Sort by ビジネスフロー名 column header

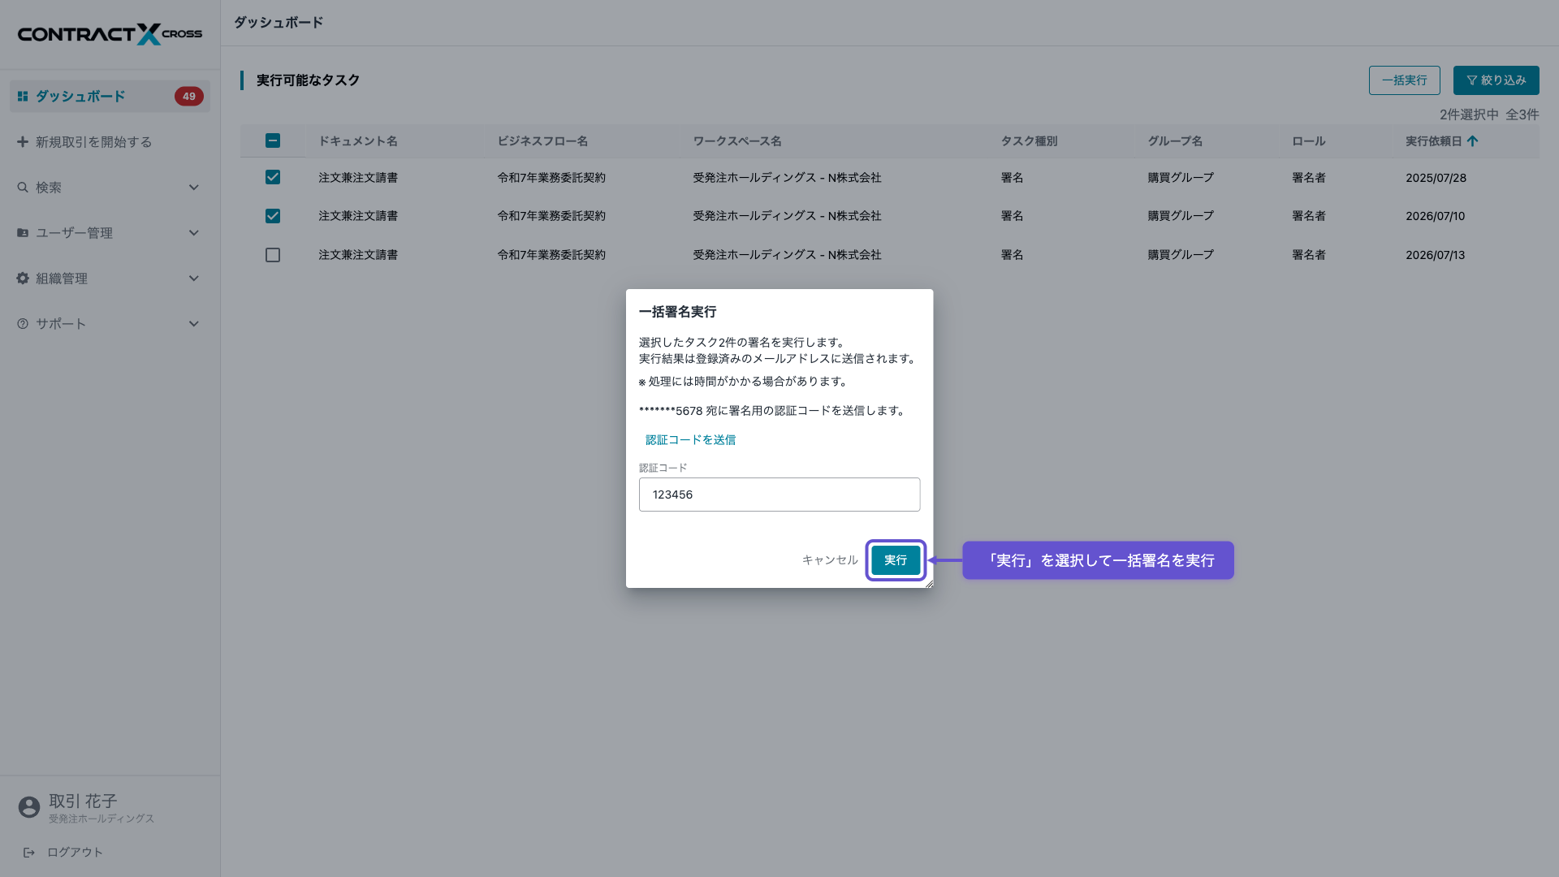[x=542, y=140]
